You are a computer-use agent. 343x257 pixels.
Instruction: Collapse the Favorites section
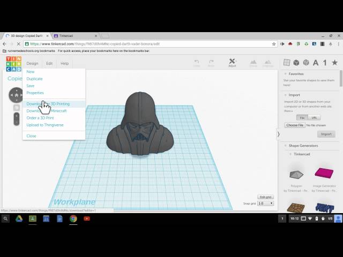285,74
